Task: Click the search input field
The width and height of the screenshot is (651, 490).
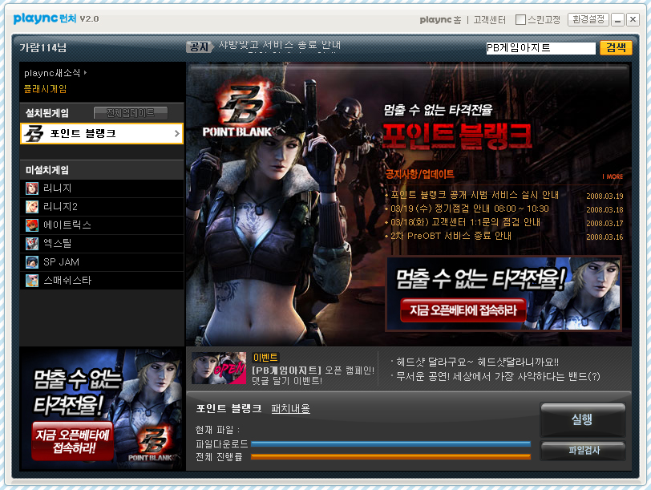Action: [540, 48]
